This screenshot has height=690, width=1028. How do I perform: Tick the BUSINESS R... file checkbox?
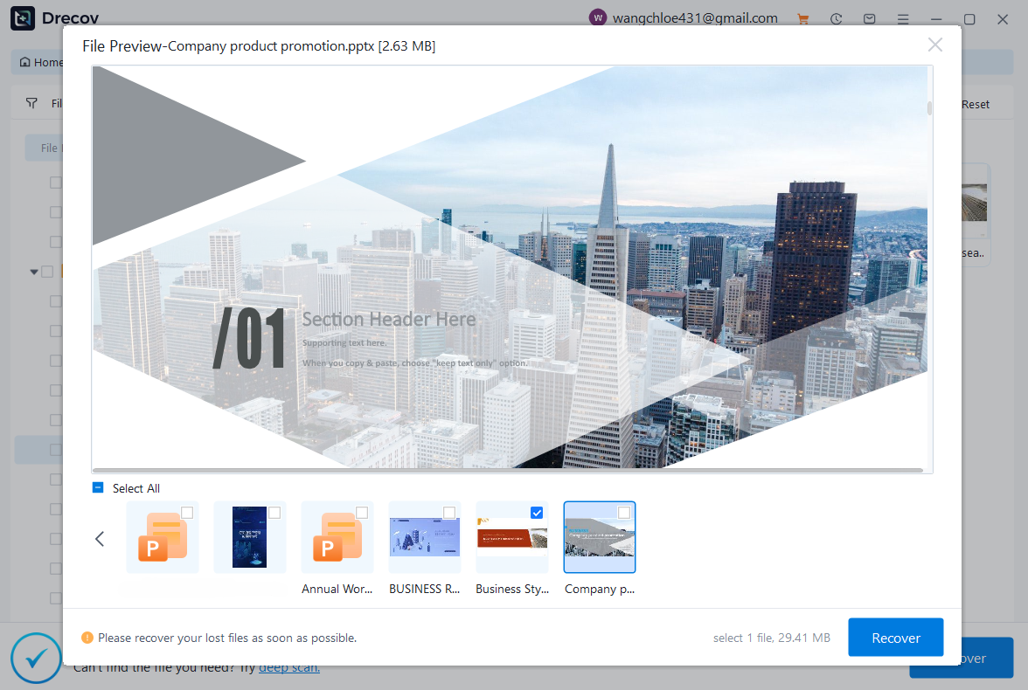[x=449, y=513]
